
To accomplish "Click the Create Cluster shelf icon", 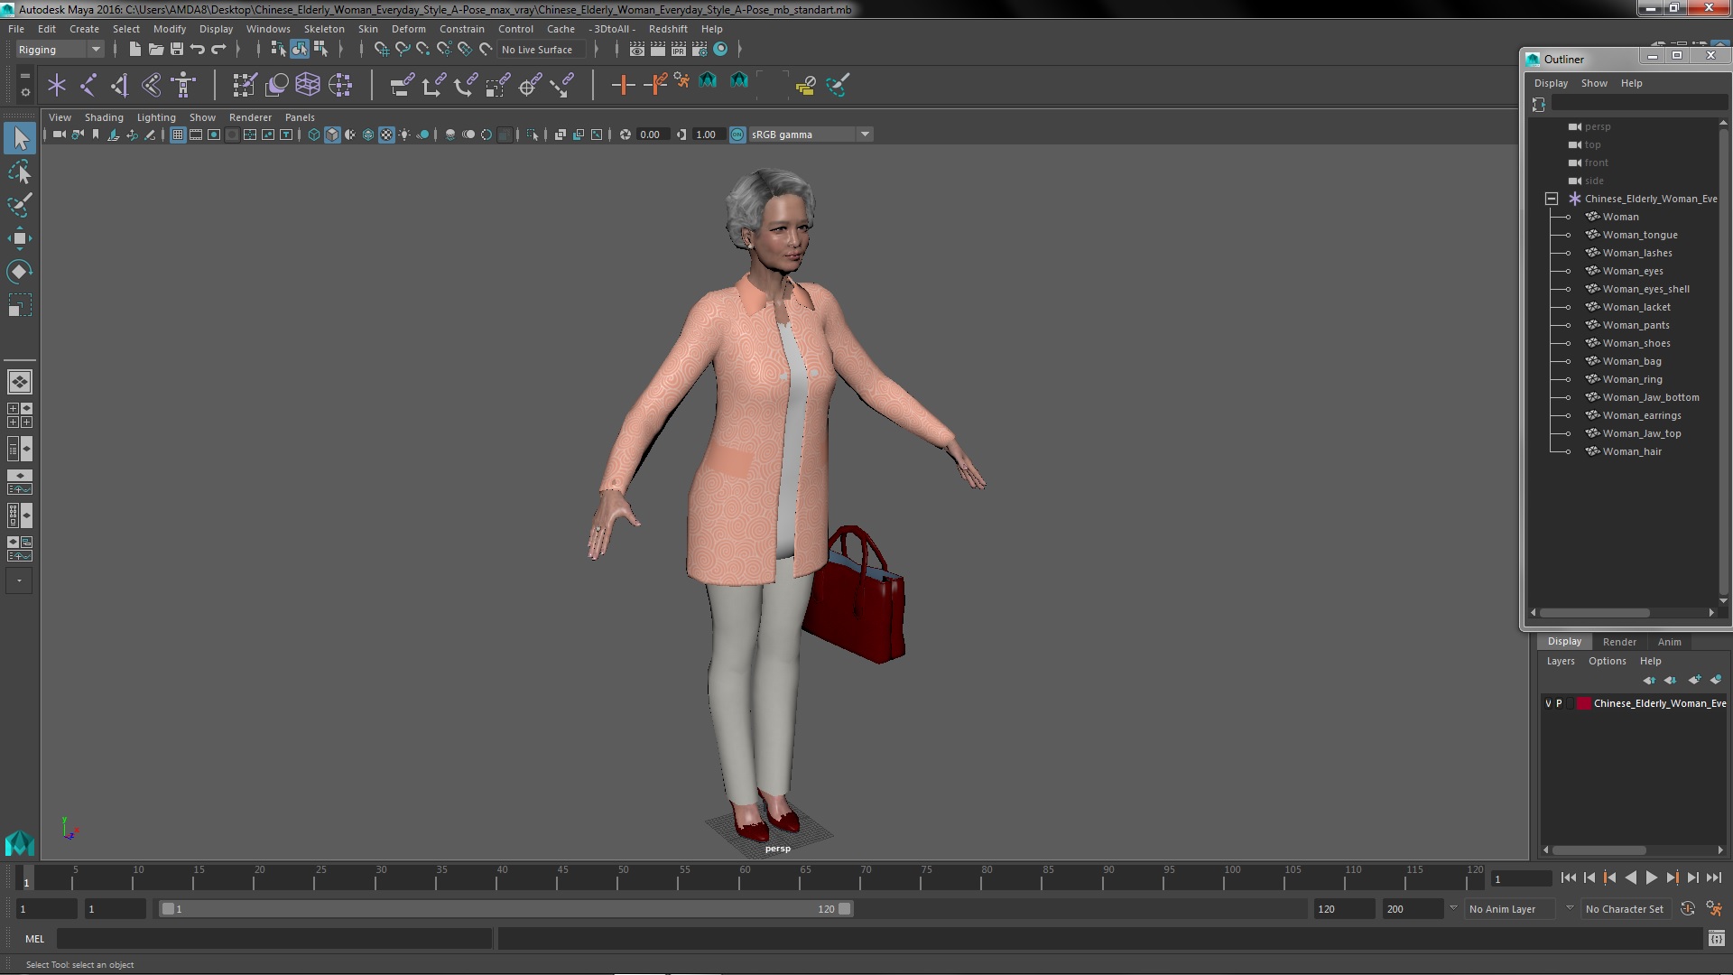I will (x=340, y=85).
